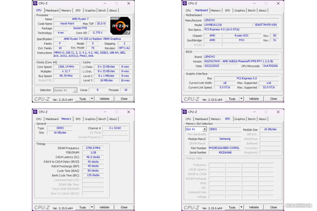
Task: Go to the About tab in the SPD window
Action: [x=262, y=119]
